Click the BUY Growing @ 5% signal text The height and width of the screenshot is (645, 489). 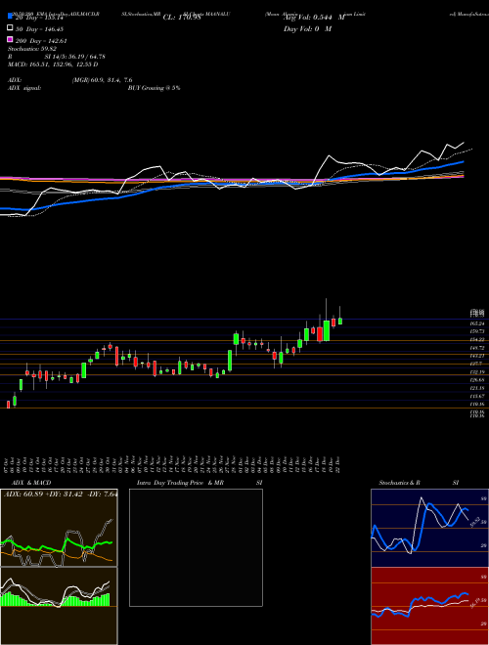point(154,88)
